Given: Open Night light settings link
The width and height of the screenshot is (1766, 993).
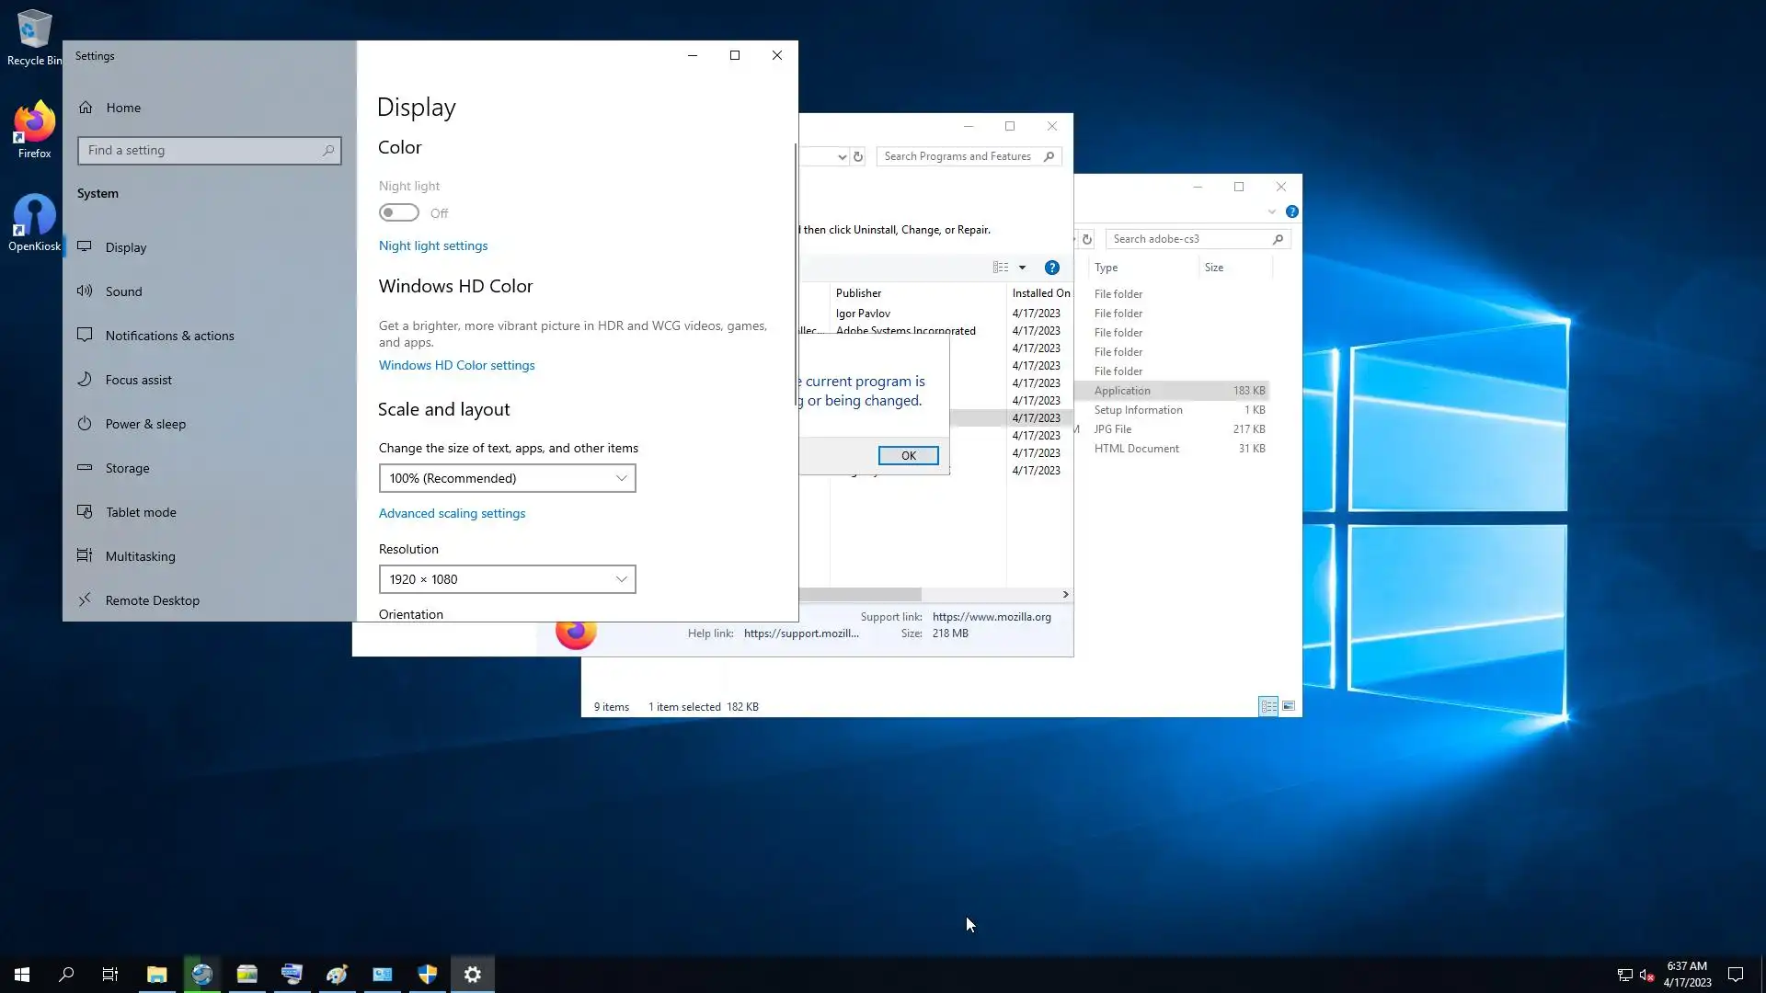Looking at the screenshot, I should click(433, 245).
